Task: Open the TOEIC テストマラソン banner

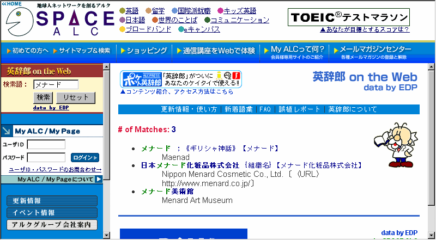Action: pos(348,17)
